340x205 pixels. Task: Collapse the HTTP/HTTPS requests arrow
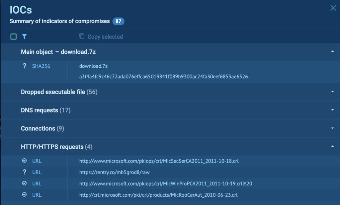332,147
